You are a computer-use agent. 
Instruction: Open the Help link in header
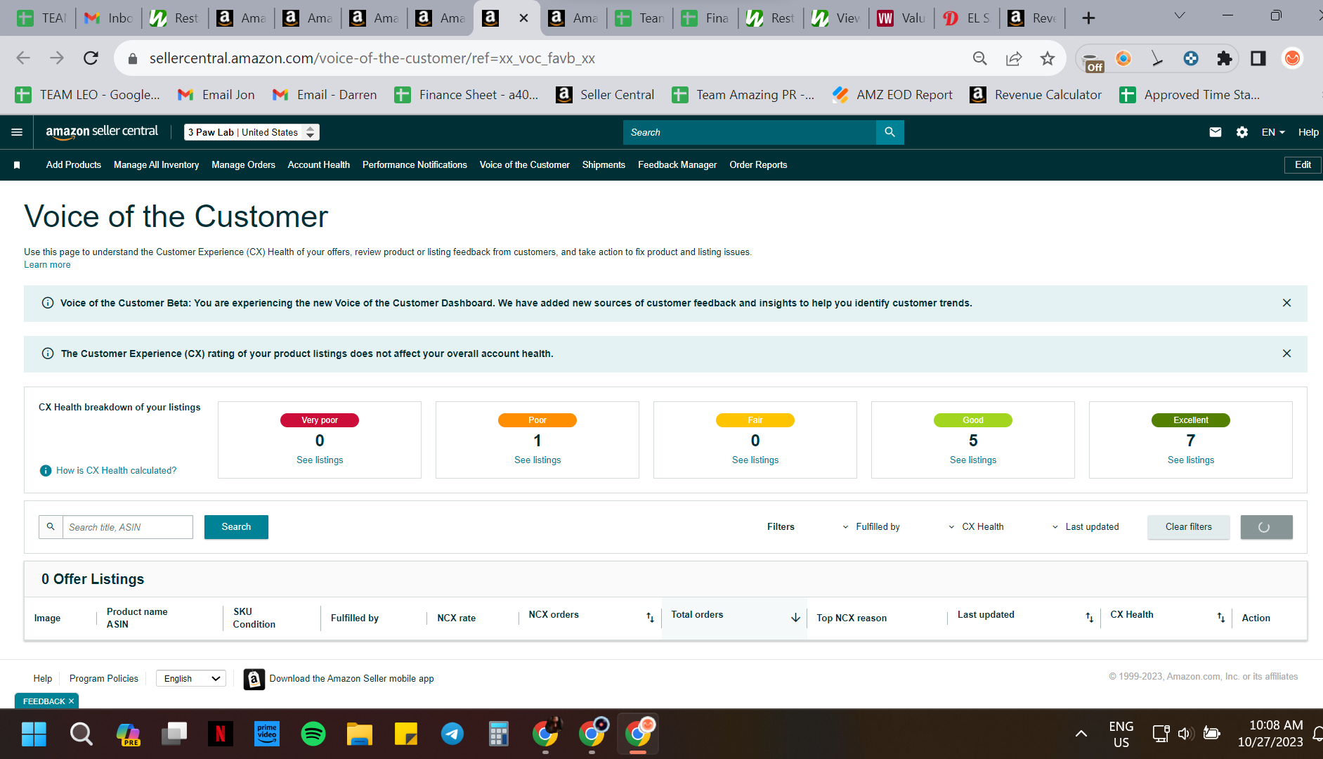(1308, 132)
